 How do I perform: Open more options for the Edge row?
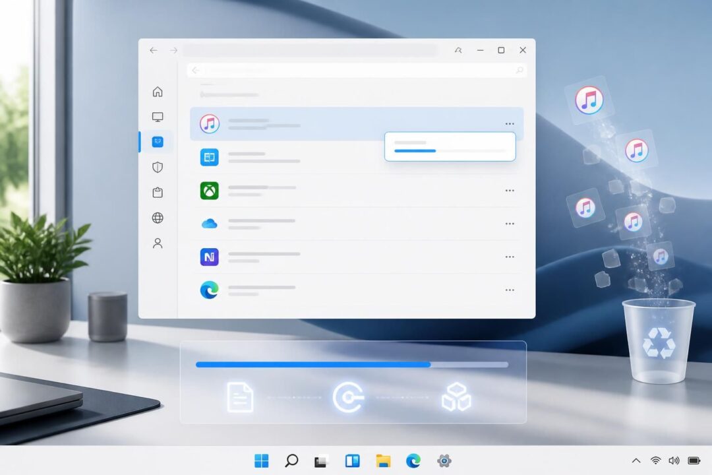(x=510, y=290)
